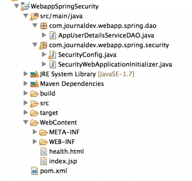192x181 pixels.
Task: Click the WebContent folder icon
Action: (35, 123)
